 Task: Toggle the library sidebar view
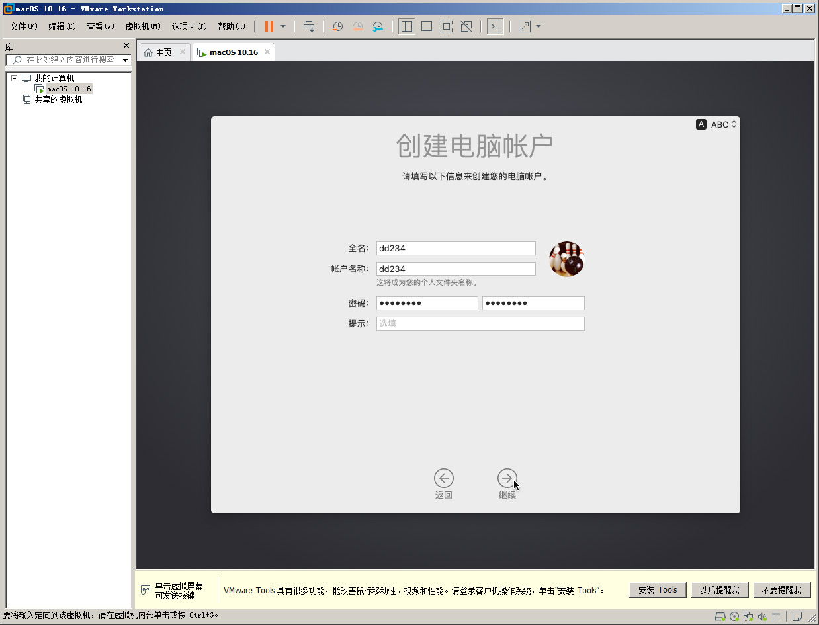[407, 26]
